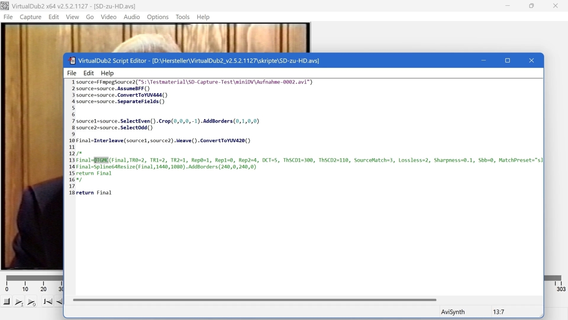Click 'return Final' on line 18
Image resolution: width=568 pixels, height=320 pixels.
[94, 192]
